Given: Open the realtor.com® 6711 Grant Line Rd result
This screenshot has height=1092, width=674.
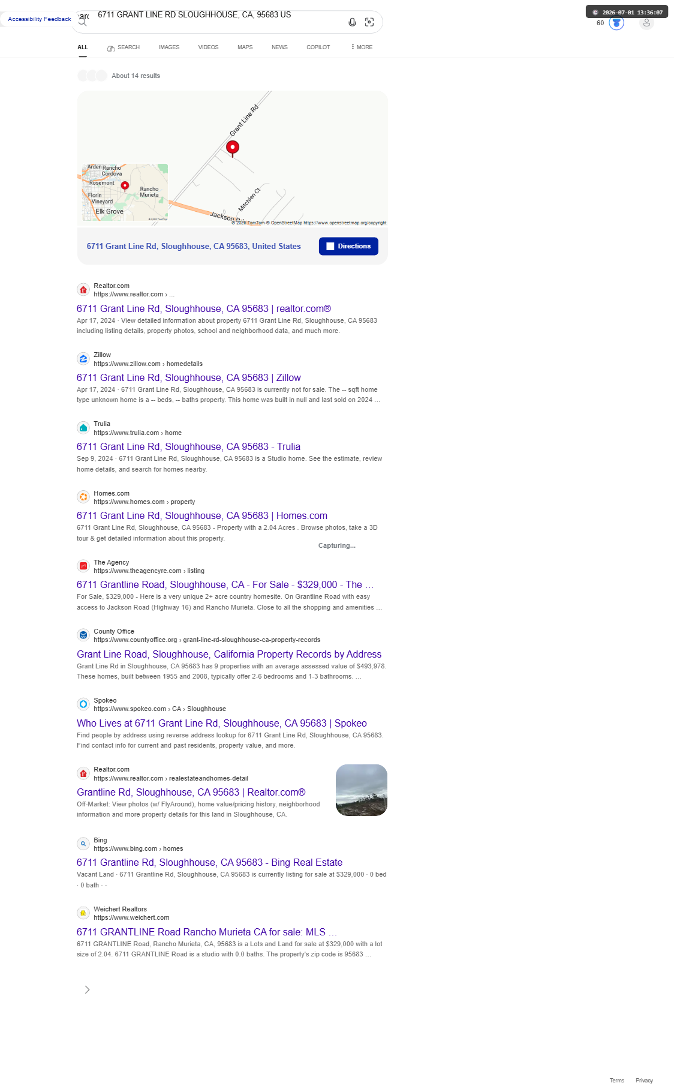Looking at the screenshot, I should point(204,309).
